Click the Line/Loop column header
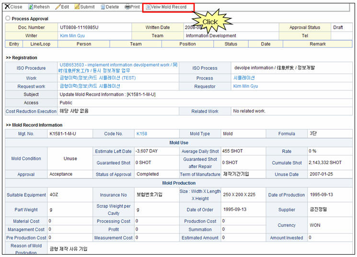The image size is (357, 257). [40, 44]
